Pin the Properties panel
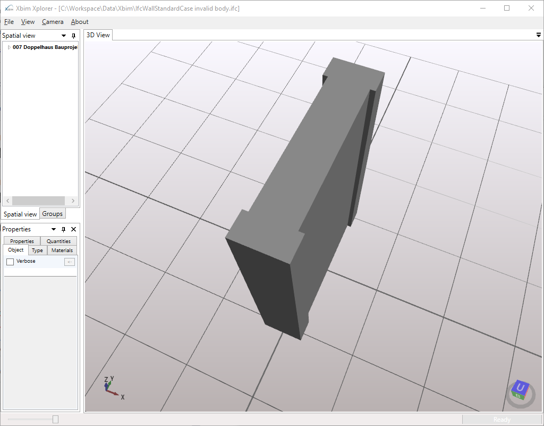This screenshot has width=544, height=426. pyautogui.click(x=63, y=229)
